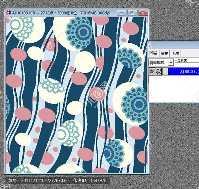Click the light blue color swatch in layer row
Viewport: 199px width, 189px height.
point(165,71)
